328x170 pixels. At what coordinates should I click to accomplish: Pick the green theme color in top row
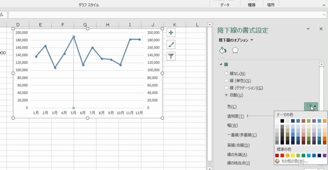click(x=309, y=121)
